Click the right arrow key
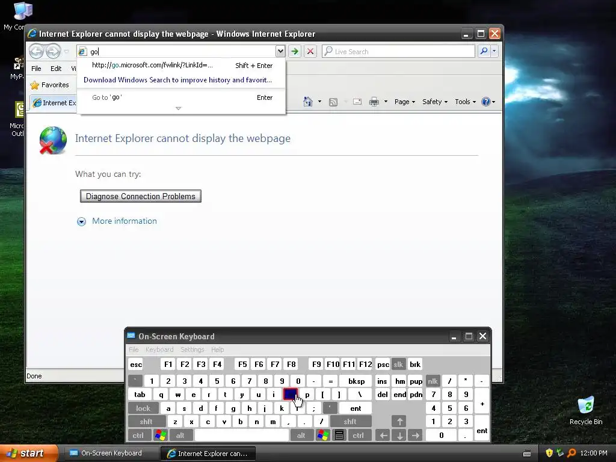 (415, 436)
